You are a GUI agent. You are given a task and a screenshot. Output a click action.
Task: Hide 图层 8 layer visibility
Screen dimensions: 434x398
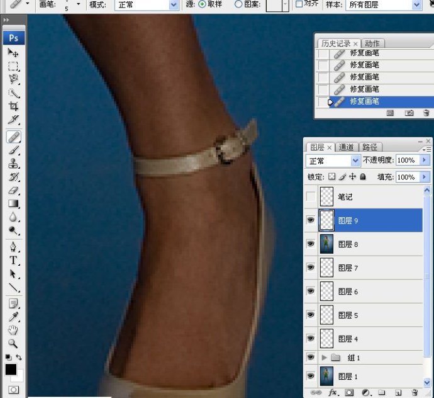click(311, 244)
